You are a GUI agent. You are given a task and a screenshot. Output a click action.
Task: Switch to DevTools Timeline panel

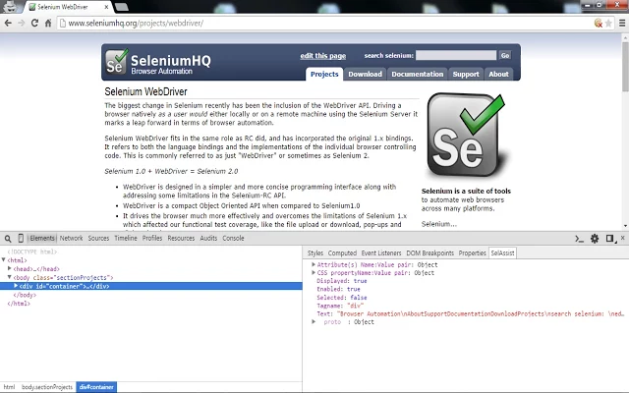[x=126, y=238]
